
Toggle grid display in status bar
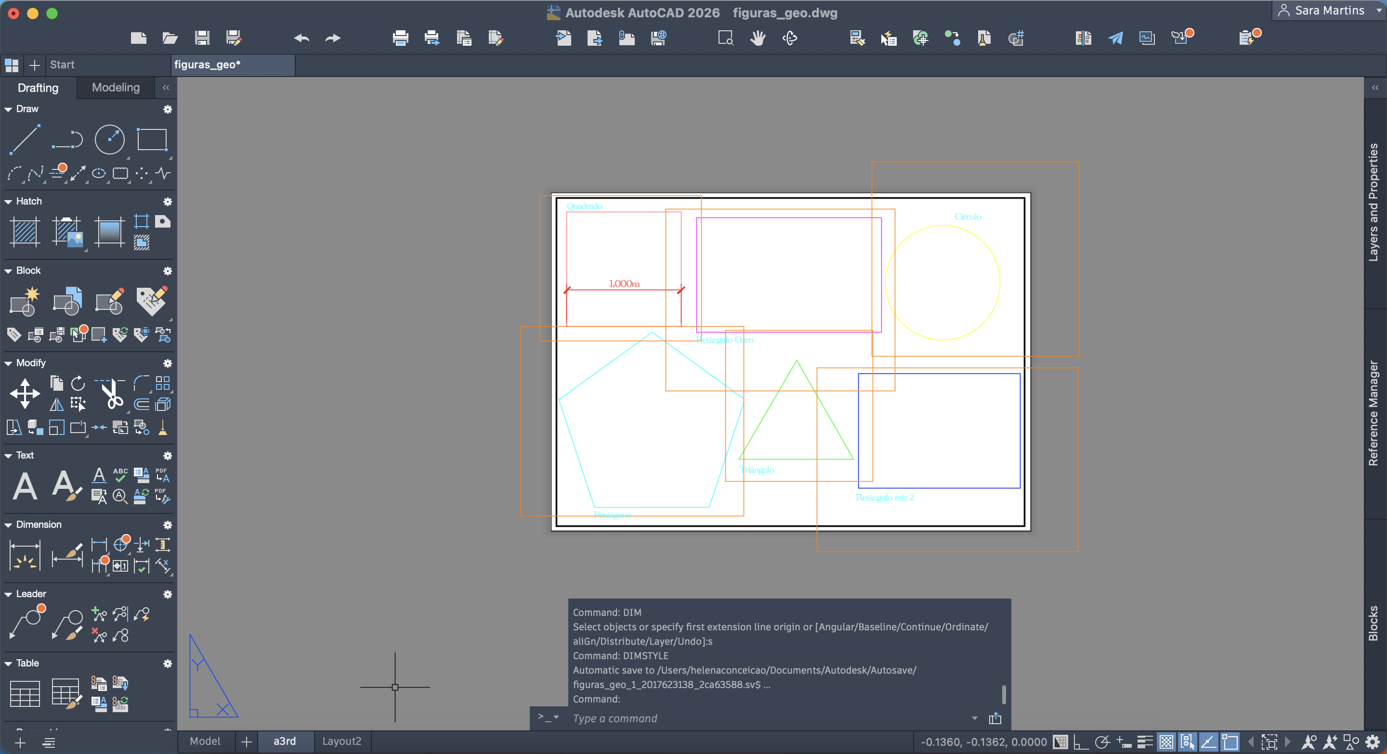1060,742
